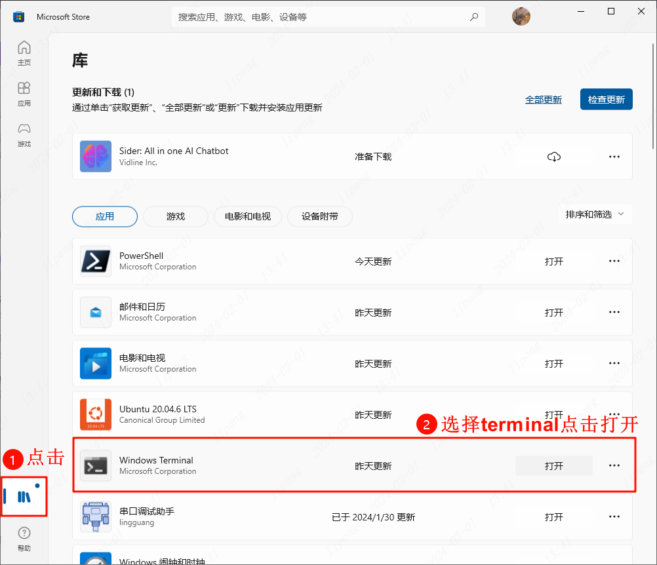The width and height of the screenshot is (657, 565).
Task: Click the 串口调试助手 app name
Action: click(147, 511)
